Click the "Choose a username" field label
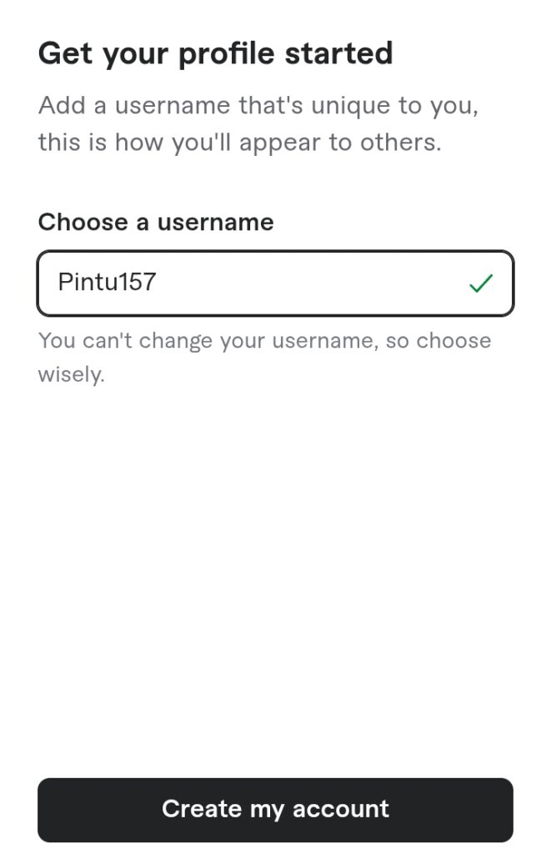Image resolution: width=551 pixels, height=854 pixels. coord(156,222)
